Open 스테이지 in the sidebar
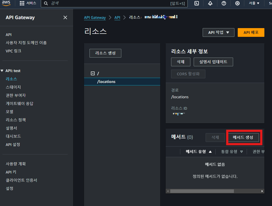The width and height of the screenshot is (272, 206). [13, 87]
